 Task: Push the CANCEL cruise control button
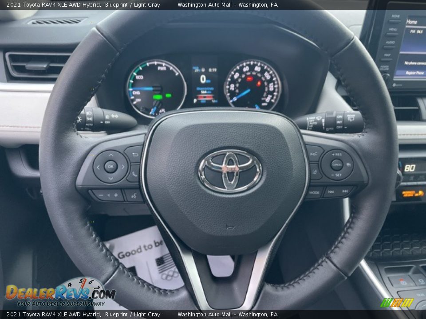pyautogui.click(x=337, y=165)
